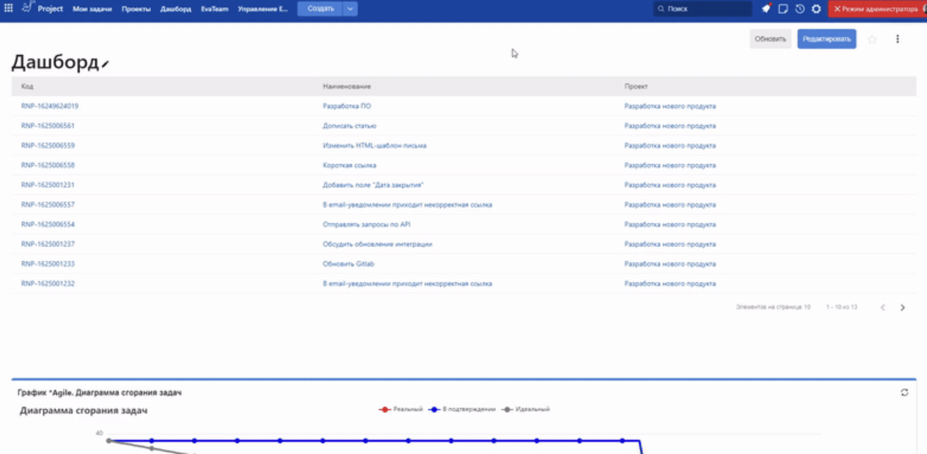Refresh the burndown chart widget
This screenshot has height=454, width=927.
[904, 392]
